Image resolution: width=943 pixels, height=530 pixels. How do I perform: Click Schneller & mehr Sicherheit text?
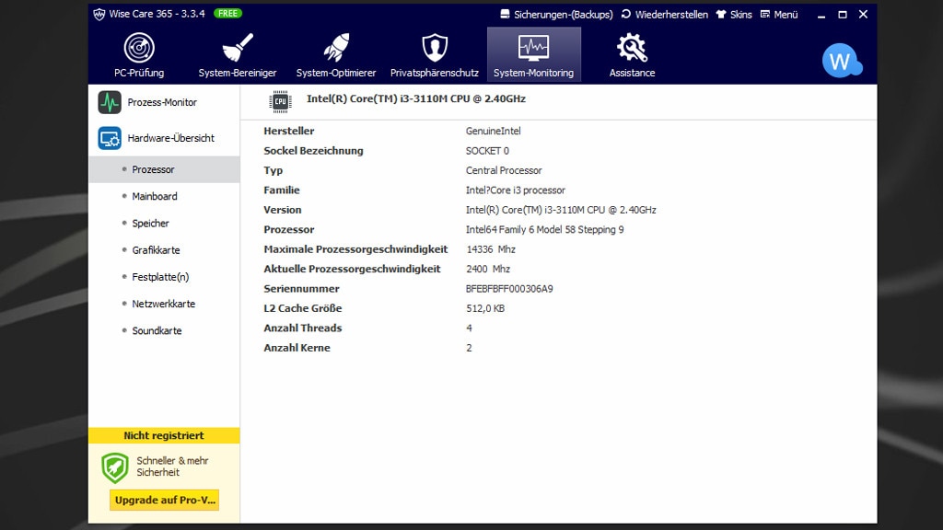click(172, 467)
